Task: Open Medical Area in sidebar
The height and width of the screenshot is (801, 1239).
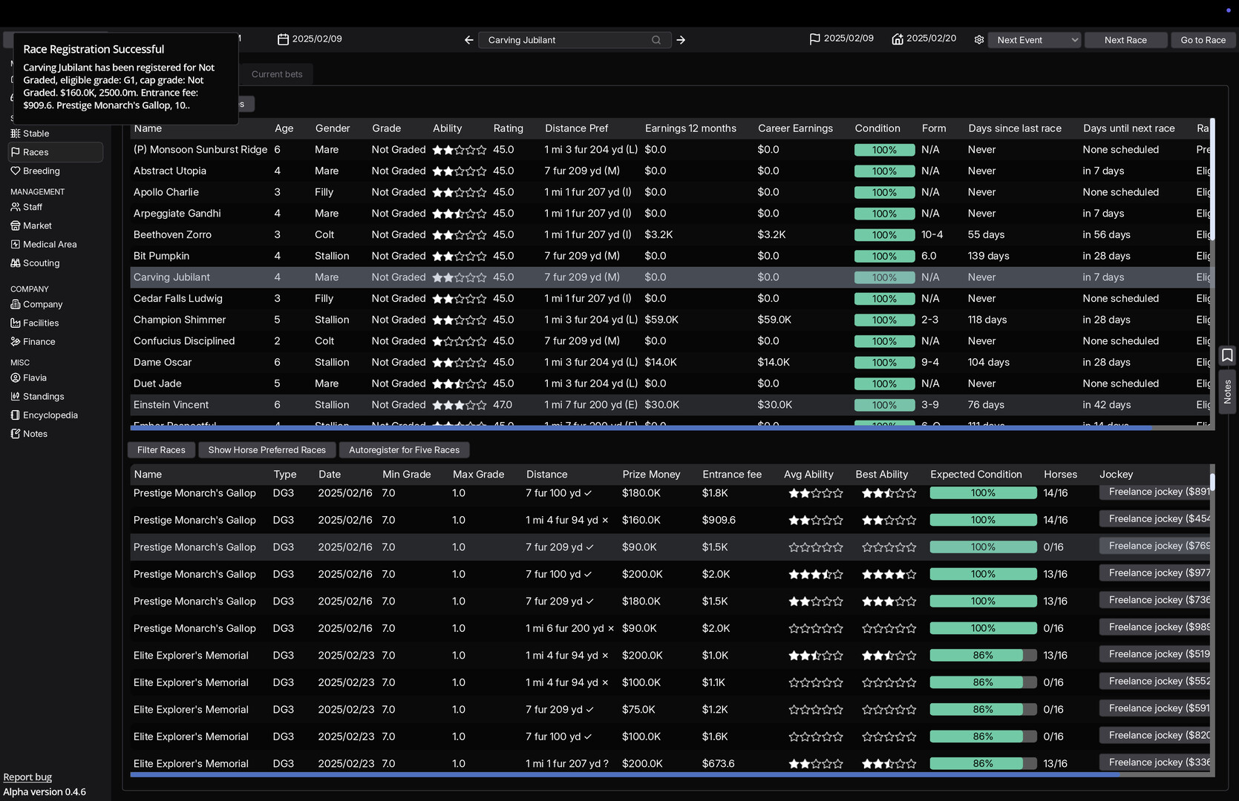Action: click(49, 245)
